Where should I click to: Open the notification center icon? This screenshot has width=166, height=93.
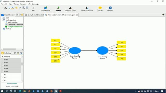(x=162, y=91)
